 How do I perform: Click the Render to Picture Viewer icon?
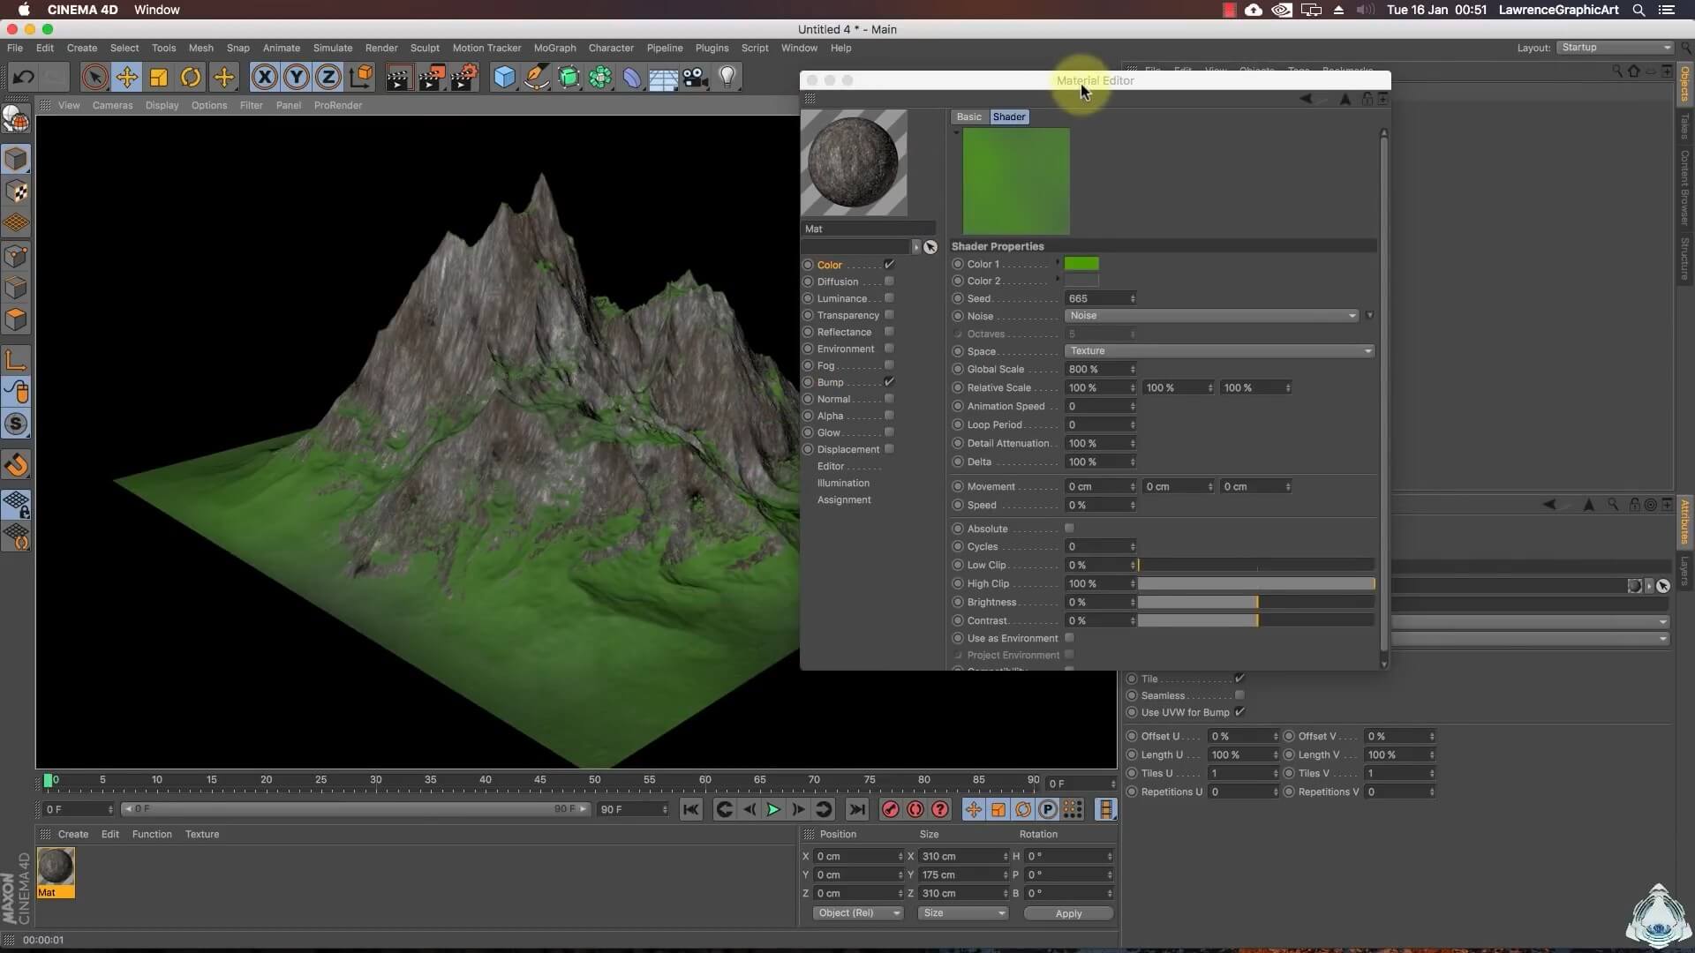[432, 78]
